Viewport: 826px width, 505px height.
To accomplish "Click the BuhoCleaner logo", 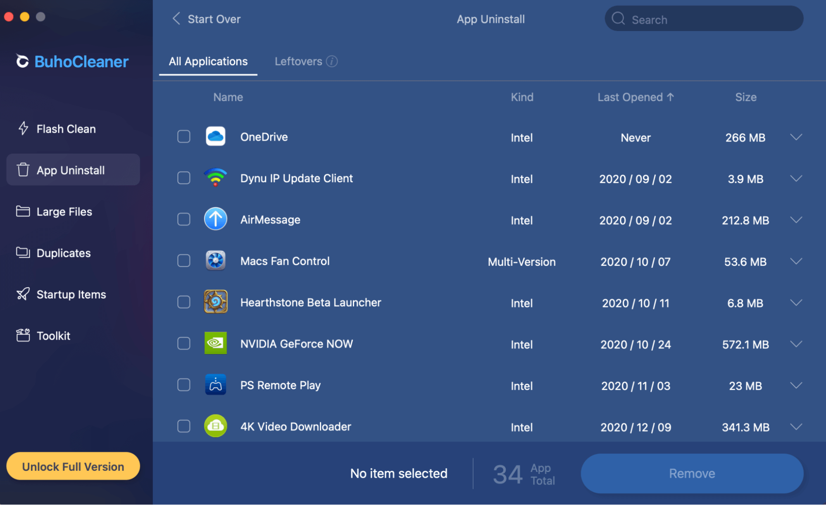I will [x=71, y=61].
